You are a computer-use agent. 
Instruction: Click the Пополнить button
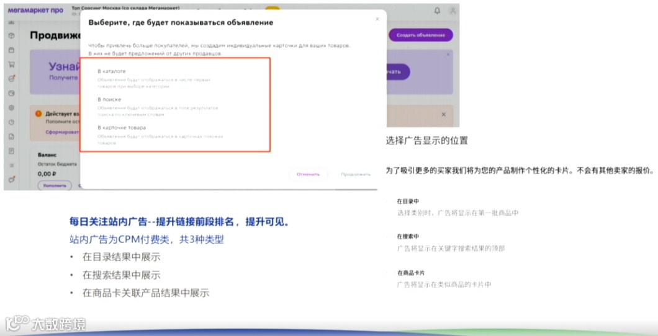pyautogui.click(x=55, y=185)
